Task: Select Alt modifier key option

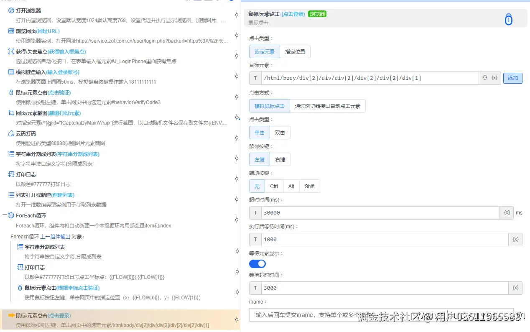Action: click(291, 186)
